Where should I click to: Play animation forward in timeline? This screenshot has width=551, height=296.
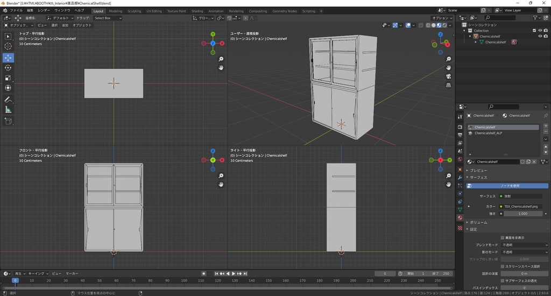pyautogui.click(x=234, y=273)
